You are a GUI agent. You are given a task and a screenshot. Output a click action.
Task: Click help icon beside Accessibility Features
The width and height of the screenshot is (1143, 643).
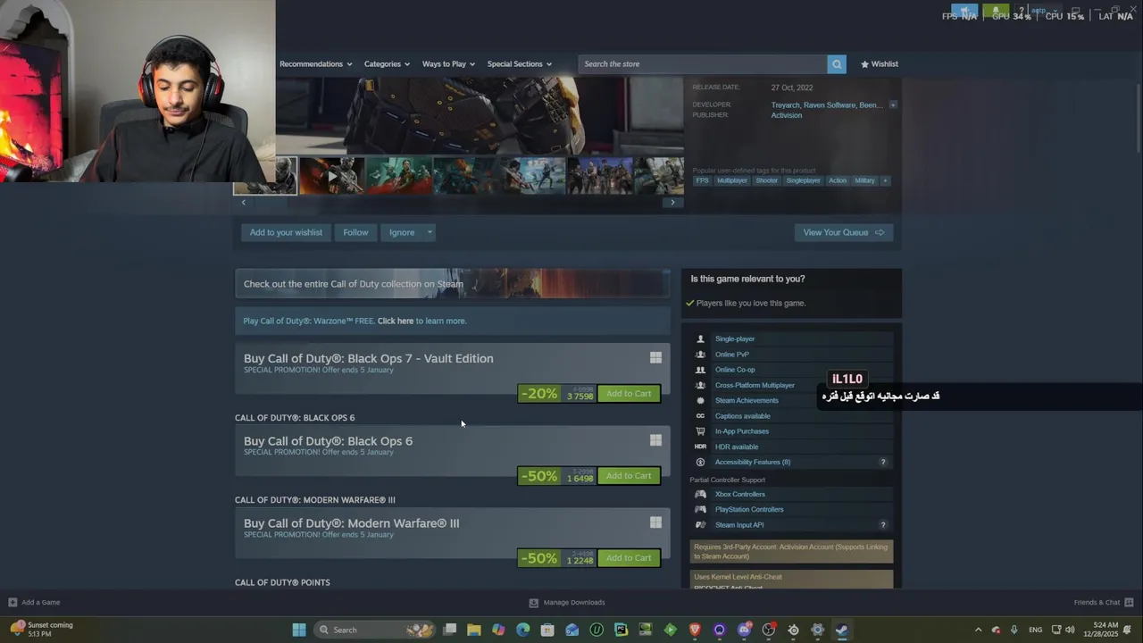883,463
